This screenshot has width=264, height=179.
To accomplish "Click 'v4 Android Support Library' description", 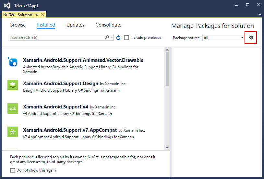I will coord(67,114).
